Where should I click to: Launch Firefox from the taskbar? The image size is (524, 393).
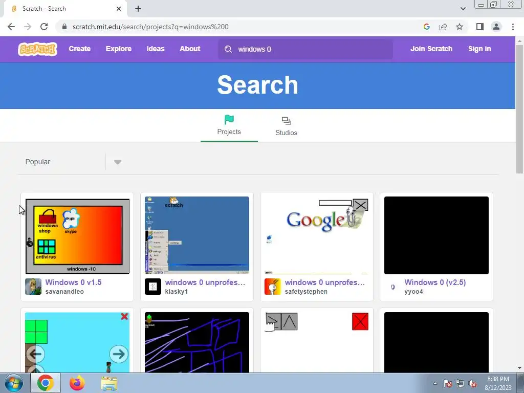tap(77, 383)
